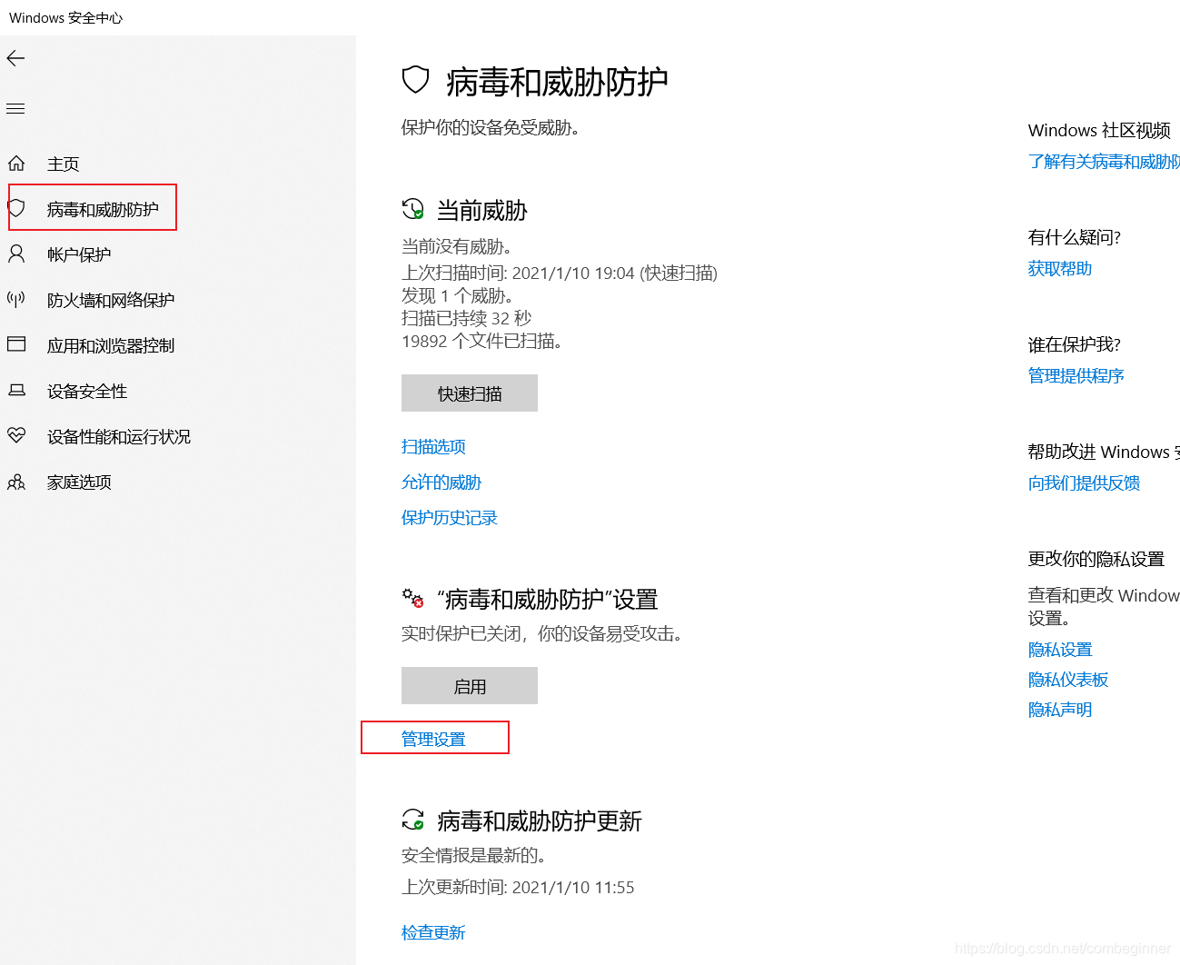The width and height of the screenshot is (1180, 965).
Task: Click the 当前威胁 scan history icon
Action: tap(412, 209)
